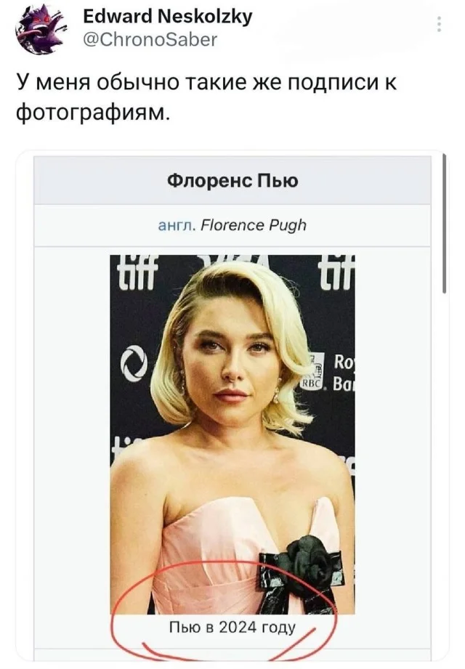Click the "Florence Pugh" italic English name

[x=254, y=224]
